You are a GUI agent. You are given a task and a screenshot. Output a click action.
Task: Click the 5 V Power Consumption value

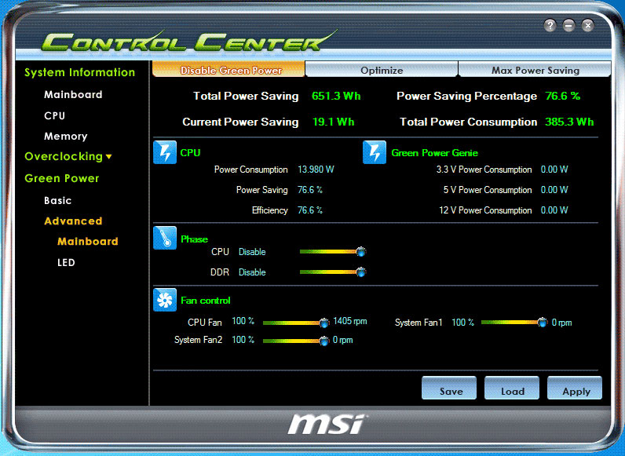click(x=554, y=190)
